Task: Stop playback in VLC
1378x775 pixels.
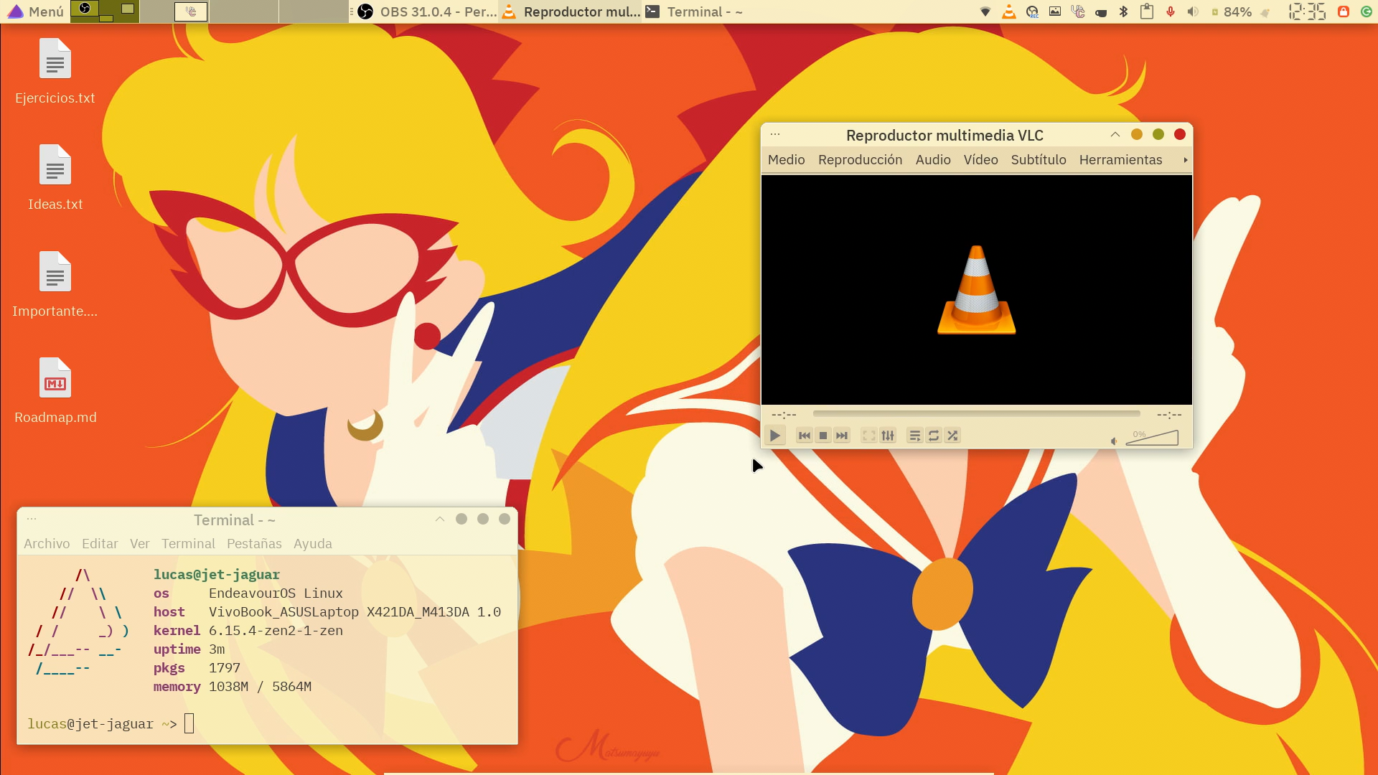Action: point(823,436)
